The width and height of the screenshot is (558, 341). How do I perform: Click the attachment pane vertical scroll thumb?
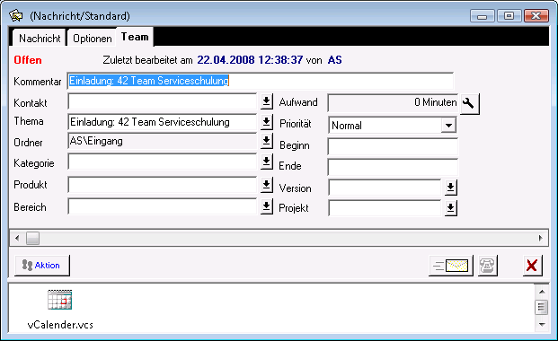[x=542, y=307]
